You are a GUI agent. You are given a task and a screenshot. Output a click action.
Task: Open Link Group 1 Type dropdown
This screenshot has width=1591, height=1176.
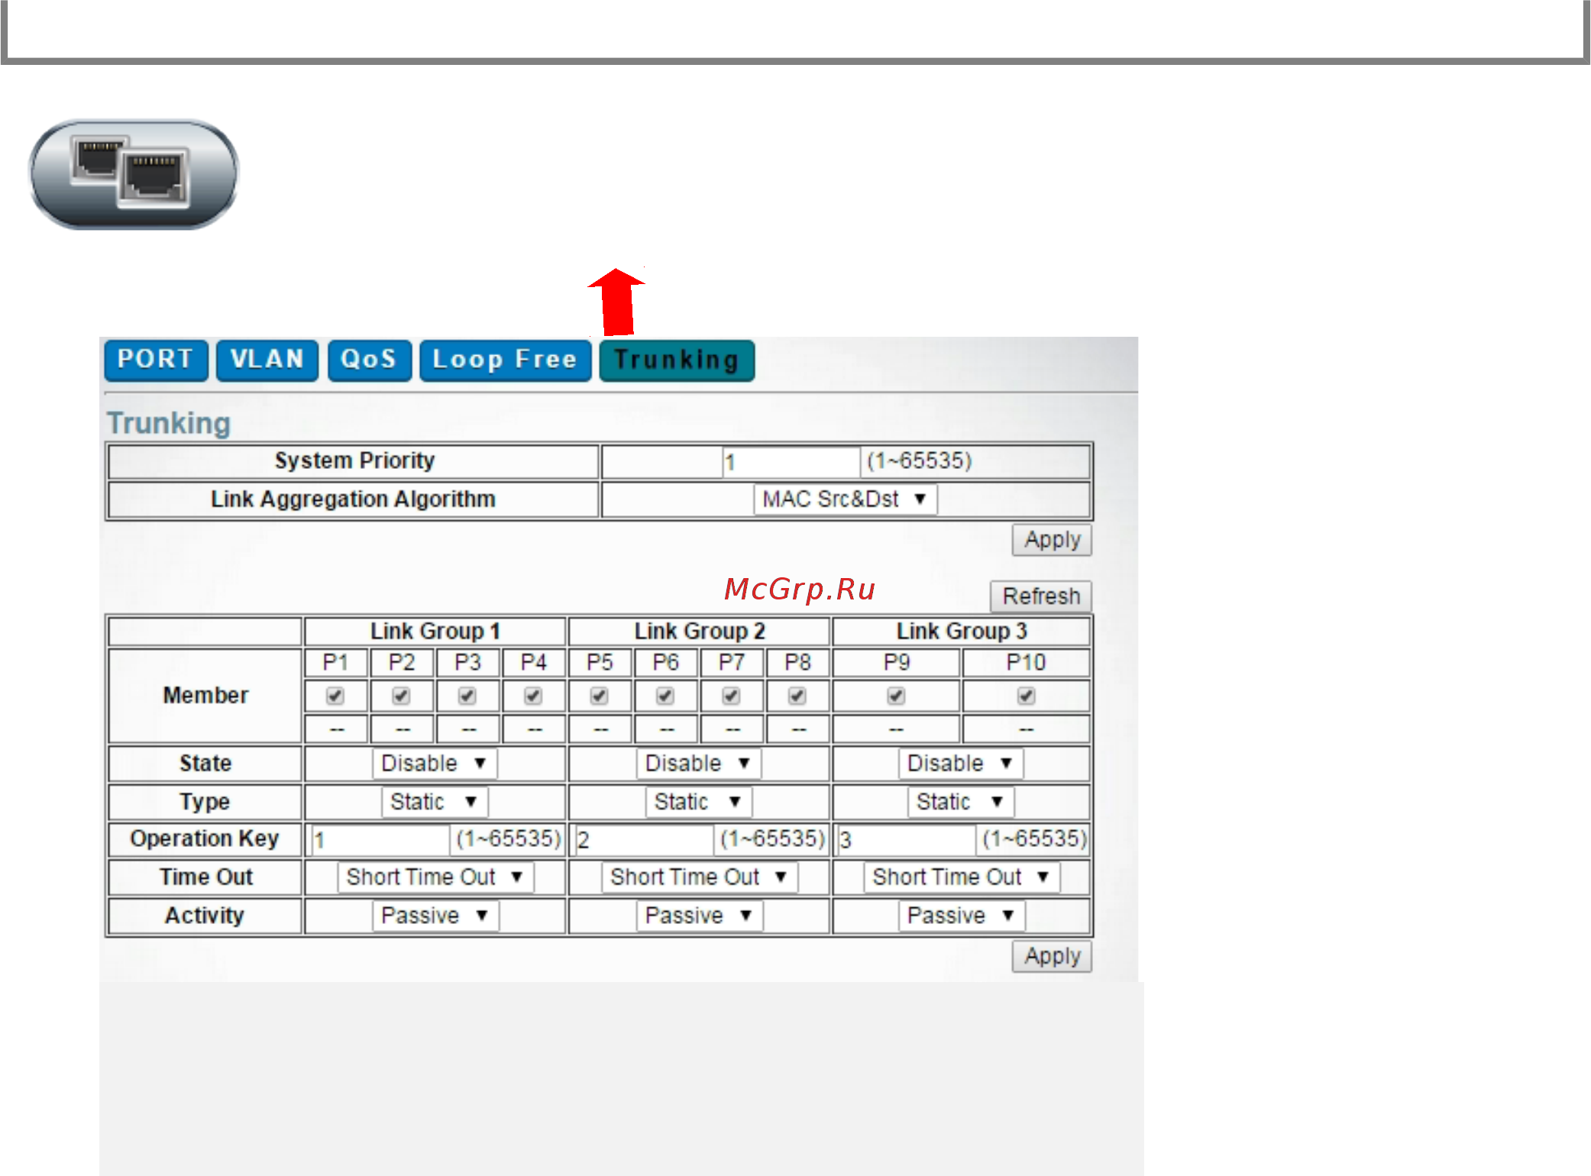pos(435,802)
